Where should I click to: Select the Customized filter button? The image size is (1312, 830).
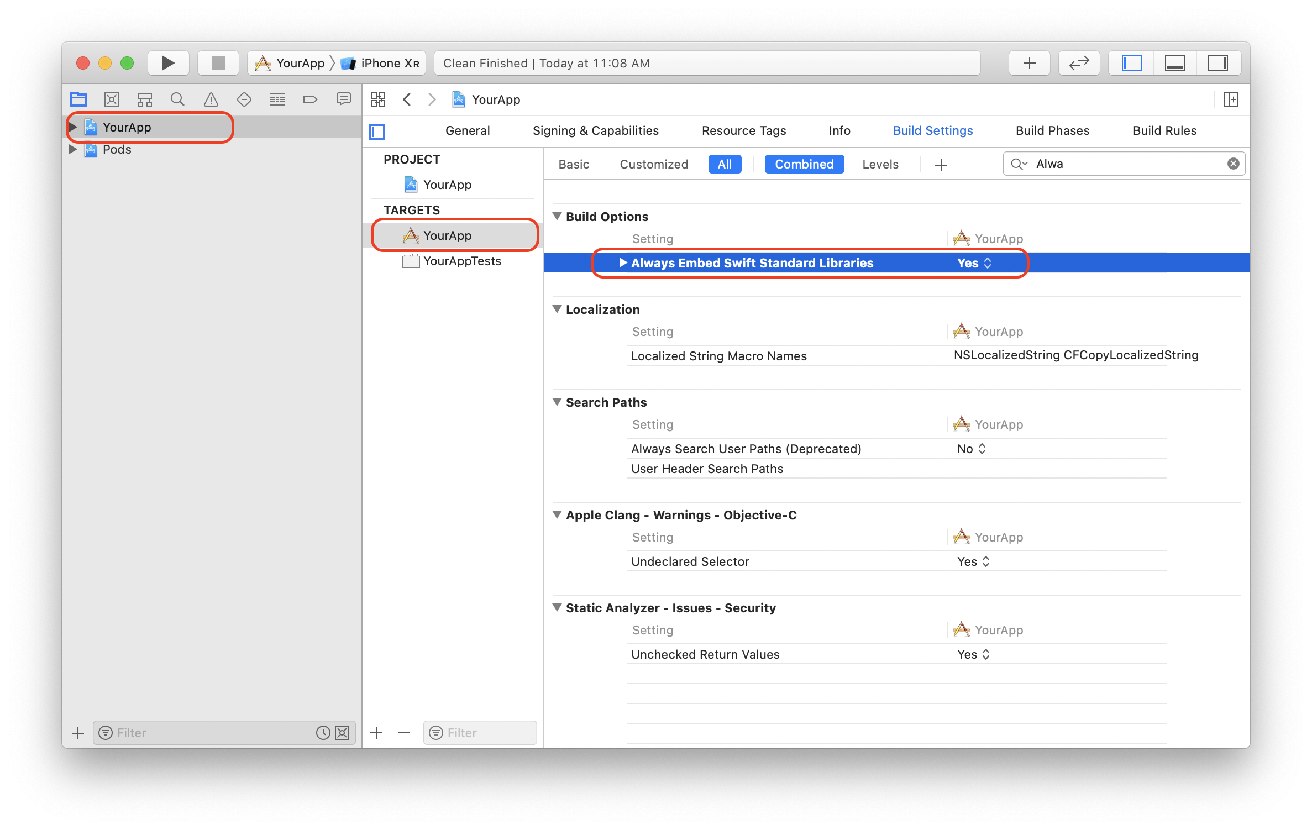(654, 164)
